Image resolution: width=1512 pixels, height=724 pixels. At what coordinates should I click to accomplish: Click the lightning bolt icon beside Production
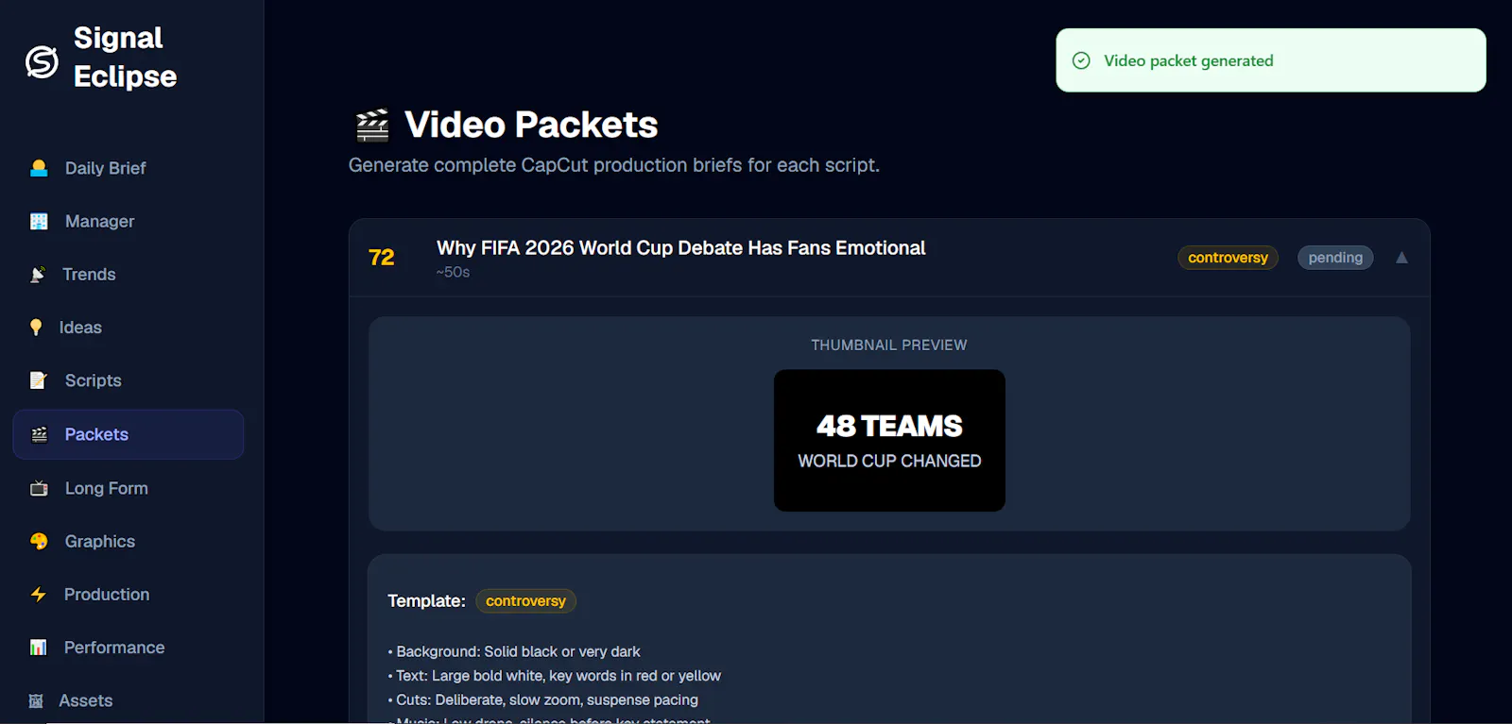pos(38,595)
